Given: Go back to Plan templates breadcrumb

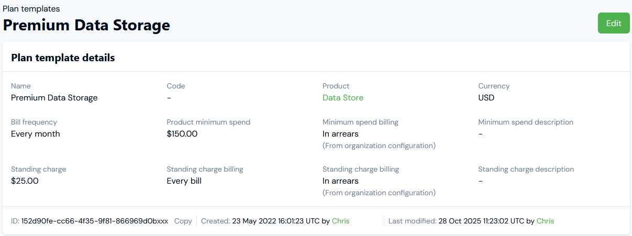Looking at the screenshot, I should click(x=31, y=9).
